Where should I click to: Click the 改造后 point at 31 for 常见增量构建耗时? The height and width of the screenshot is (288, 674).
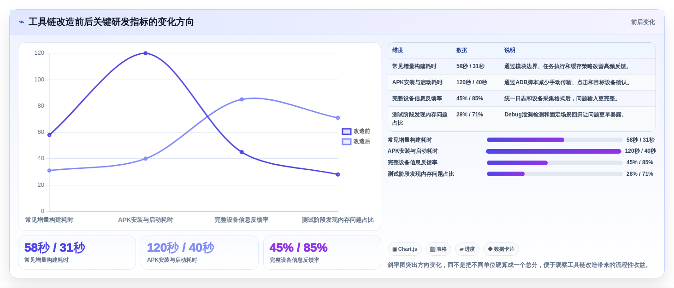(x=49, y=171)
